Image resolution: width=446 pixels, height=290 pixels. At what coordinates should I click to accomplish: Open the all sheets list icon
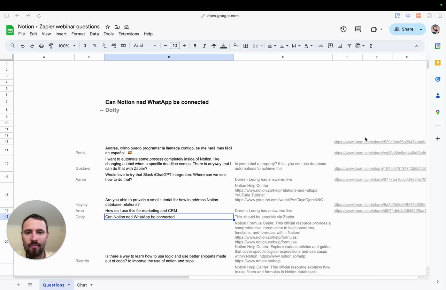(x=30, y=285)
